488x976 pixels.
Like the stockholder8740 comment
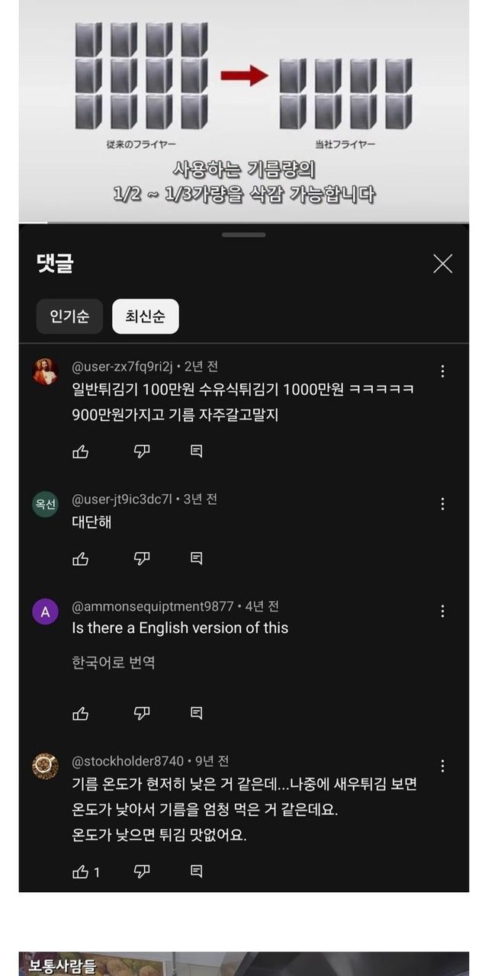pyautogui.click(x=81, y=871)
